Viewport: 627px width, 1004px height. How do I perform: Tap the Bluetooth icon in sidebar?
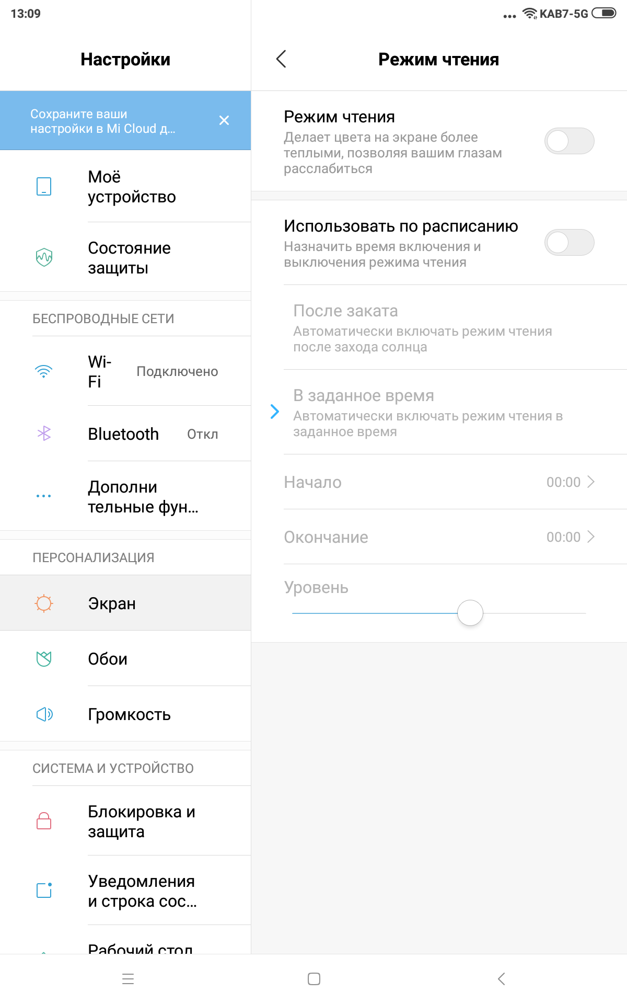44,433
